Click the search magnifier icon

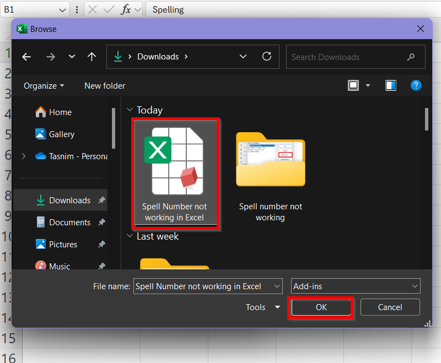click(411, 57)
